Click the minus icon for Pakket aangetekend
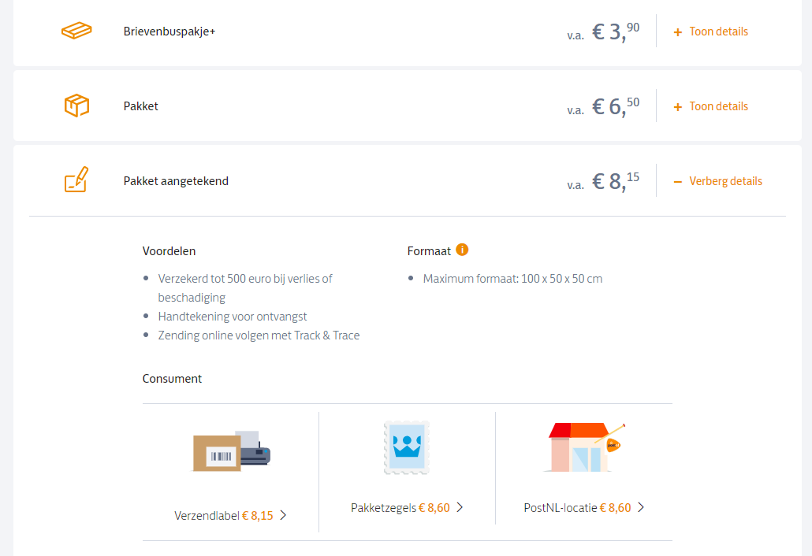Screen dimensions: 812x556 677,182
